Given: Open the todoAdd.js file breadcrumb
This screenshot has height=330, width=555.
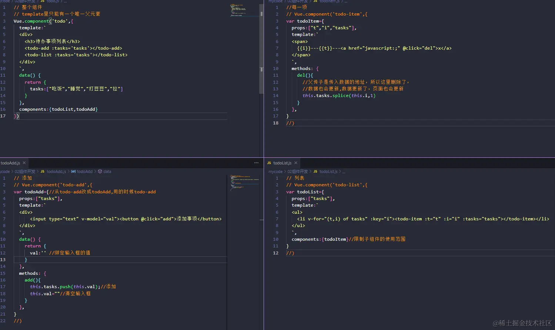Looking at the screenshot, I should pos(56,171).
